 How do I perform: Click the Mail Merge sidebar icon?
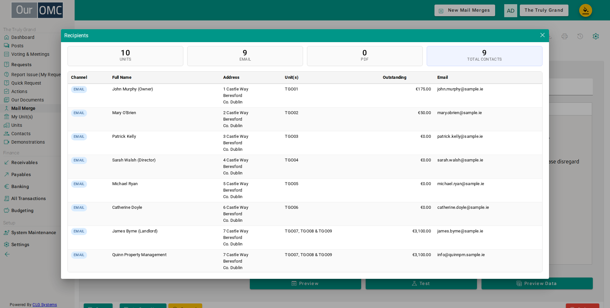[x=6, y=108]
